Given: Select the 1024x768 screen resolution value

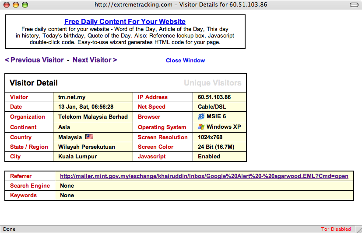Looking at the screenshot, I should pos(210,137).
